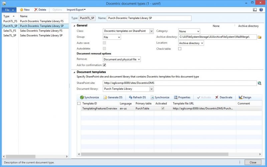Check the select-all templates checkbox
267x167 pixels.
tap(79, 104)
